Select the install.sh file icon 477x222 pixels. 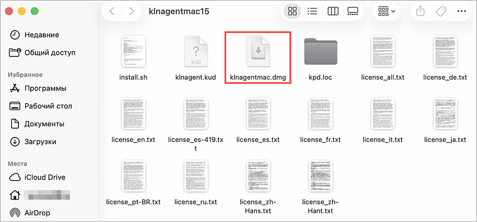(133, 51)
